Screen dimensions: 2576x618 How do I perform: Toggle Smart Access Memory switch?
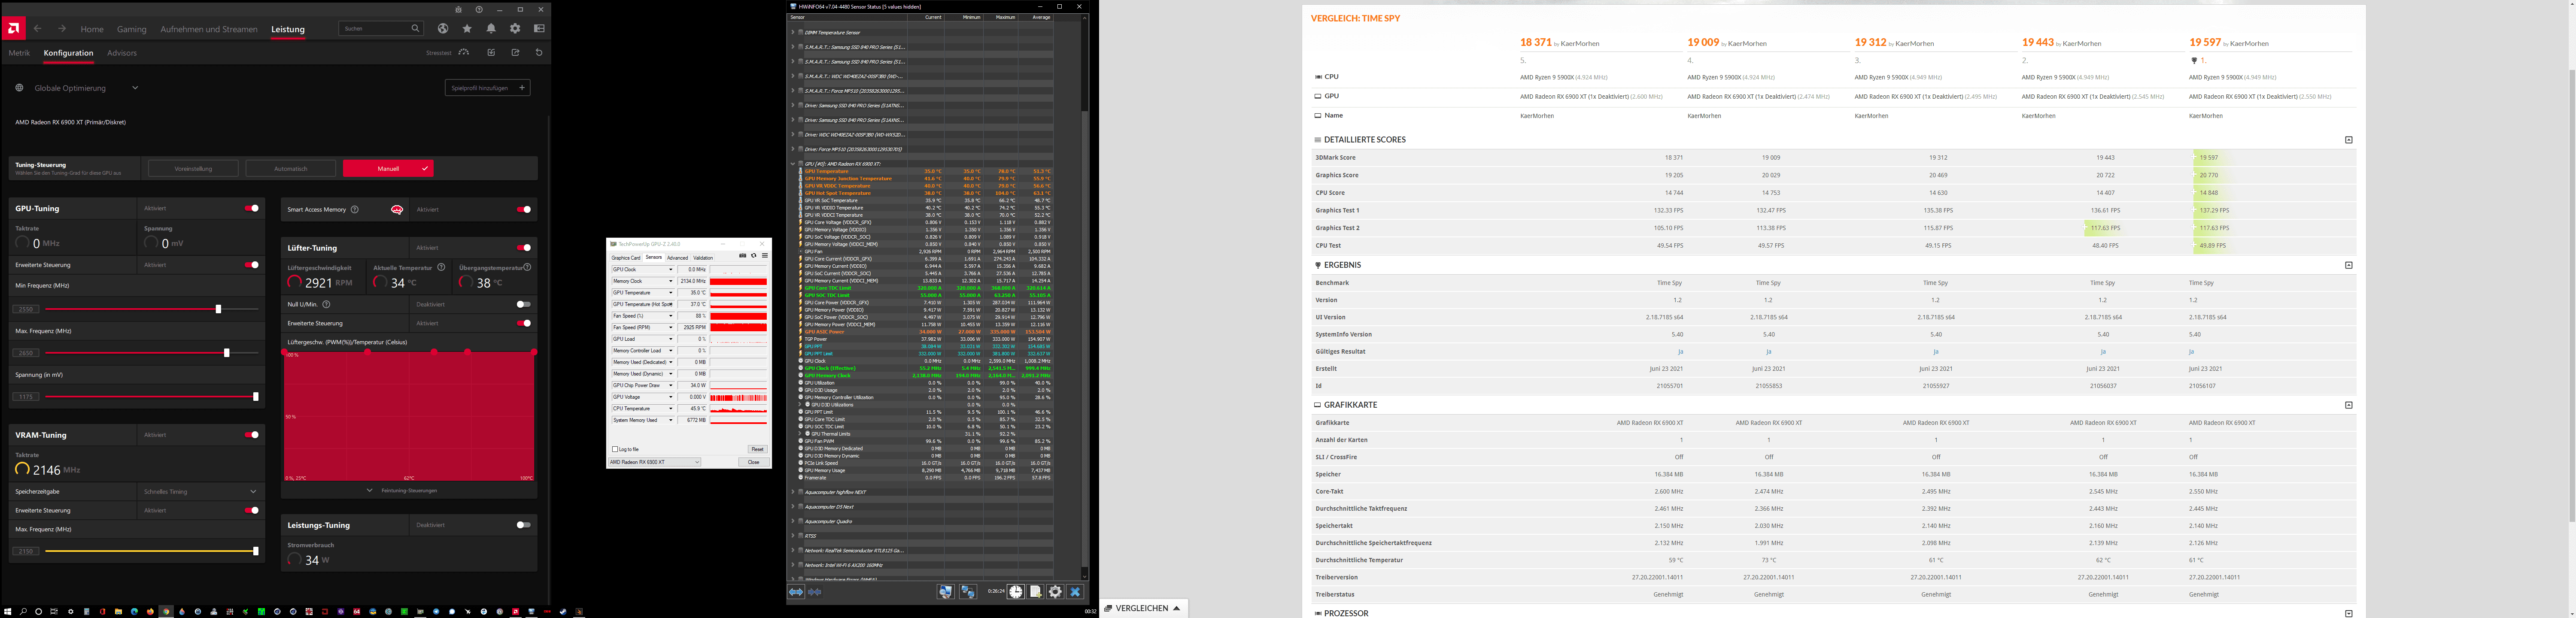(523, 209)
